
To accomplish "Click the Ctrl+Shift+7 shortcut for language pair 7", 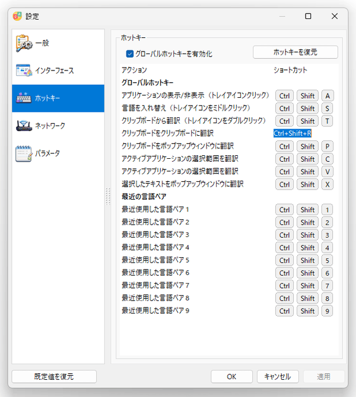I will click(304, 286).
